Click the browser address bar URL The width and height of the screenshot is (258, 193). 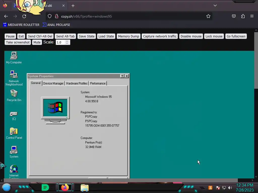pyautogui.click(x=86, y=16)
